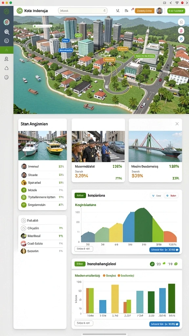The width and height of the screenshot is (189, 336).
Task: Open the street crowd photo
Action: pyautogui.click(x=98, y=146)
